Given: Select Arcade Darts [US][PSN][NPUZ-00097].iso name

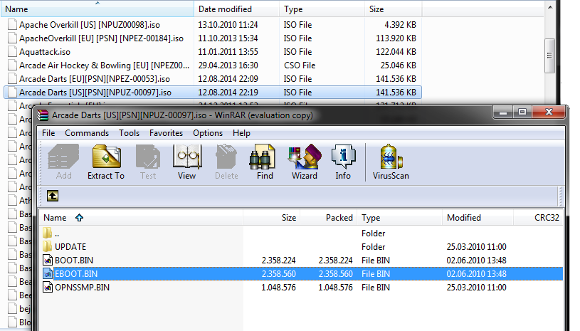Looking at the screenshot, I should [95, 92].
